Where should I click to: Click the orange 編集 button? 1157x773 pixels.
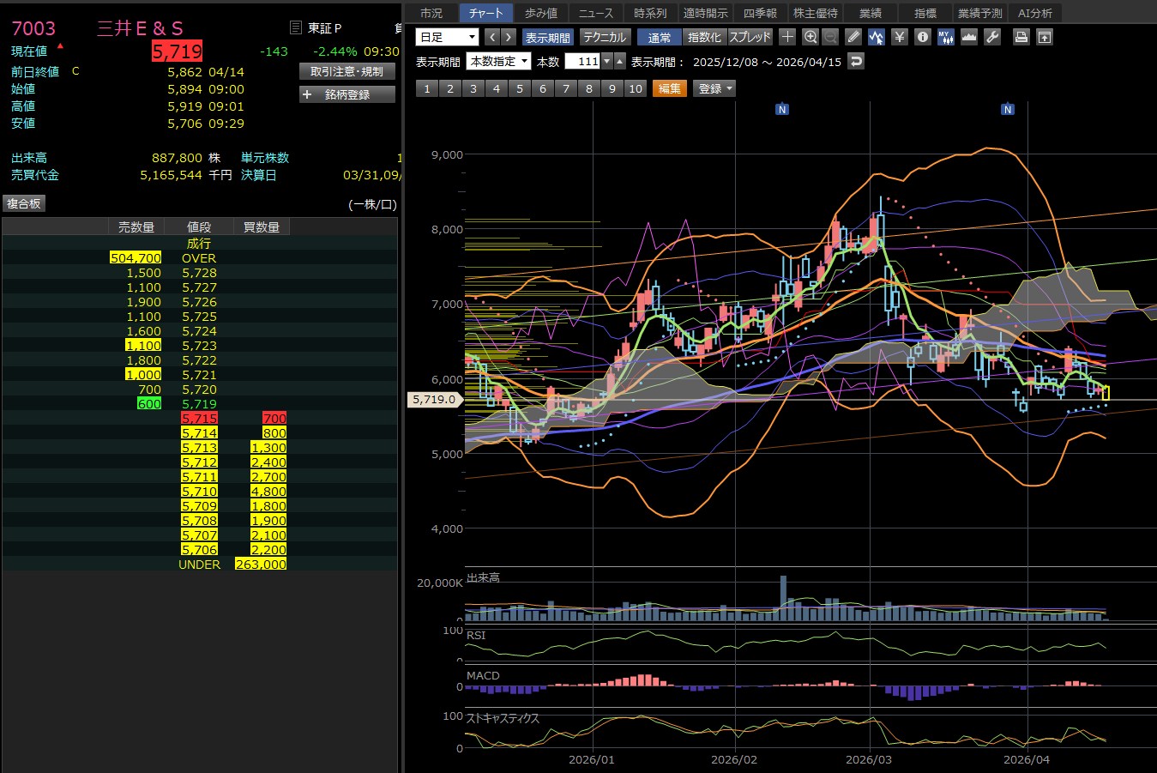tap(669, 88)
